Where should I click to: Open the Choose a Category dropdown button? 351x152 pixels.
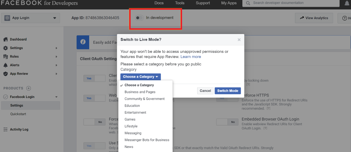(x=141, y=77)
